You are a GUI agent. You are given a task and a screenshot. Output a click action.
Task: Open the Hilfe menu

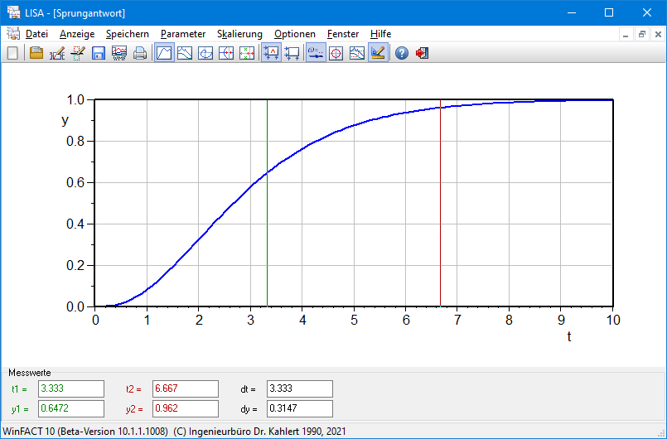pyautogui.click(x=380, y=34)
